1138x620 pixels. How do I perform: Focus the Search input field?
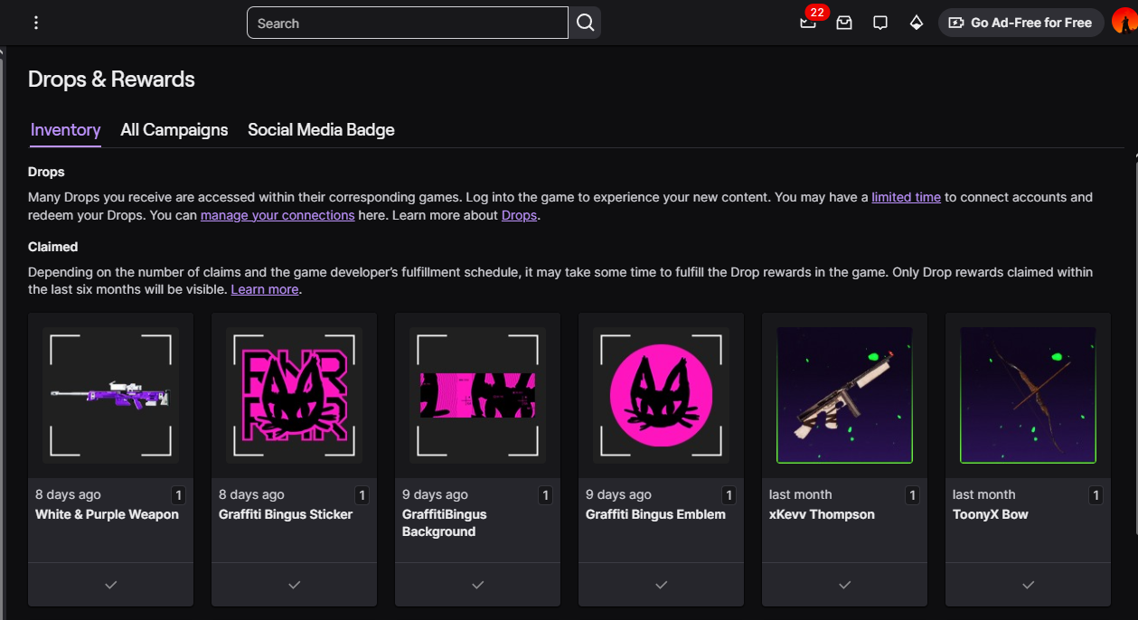(407, 23)
